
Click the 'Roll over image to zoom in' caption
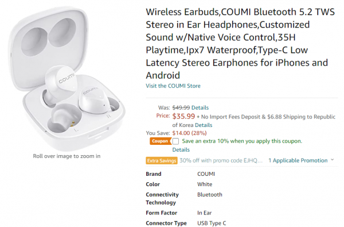coord(67,156)
